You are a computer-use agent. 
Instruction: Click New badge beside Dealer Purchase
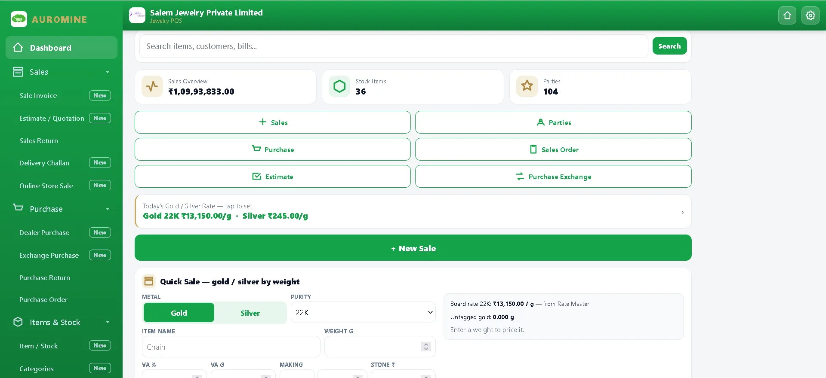click(100, 232)
